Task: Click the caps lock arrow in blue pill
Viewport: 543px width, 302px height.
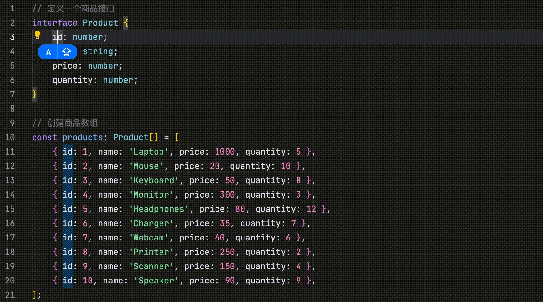Action: click(67, 52)
